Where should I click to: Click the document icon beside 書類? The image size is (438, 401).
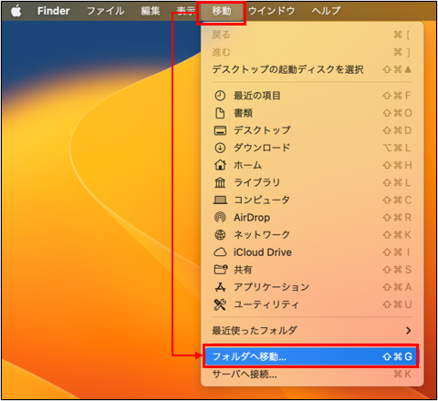click(x=220, y=113)
